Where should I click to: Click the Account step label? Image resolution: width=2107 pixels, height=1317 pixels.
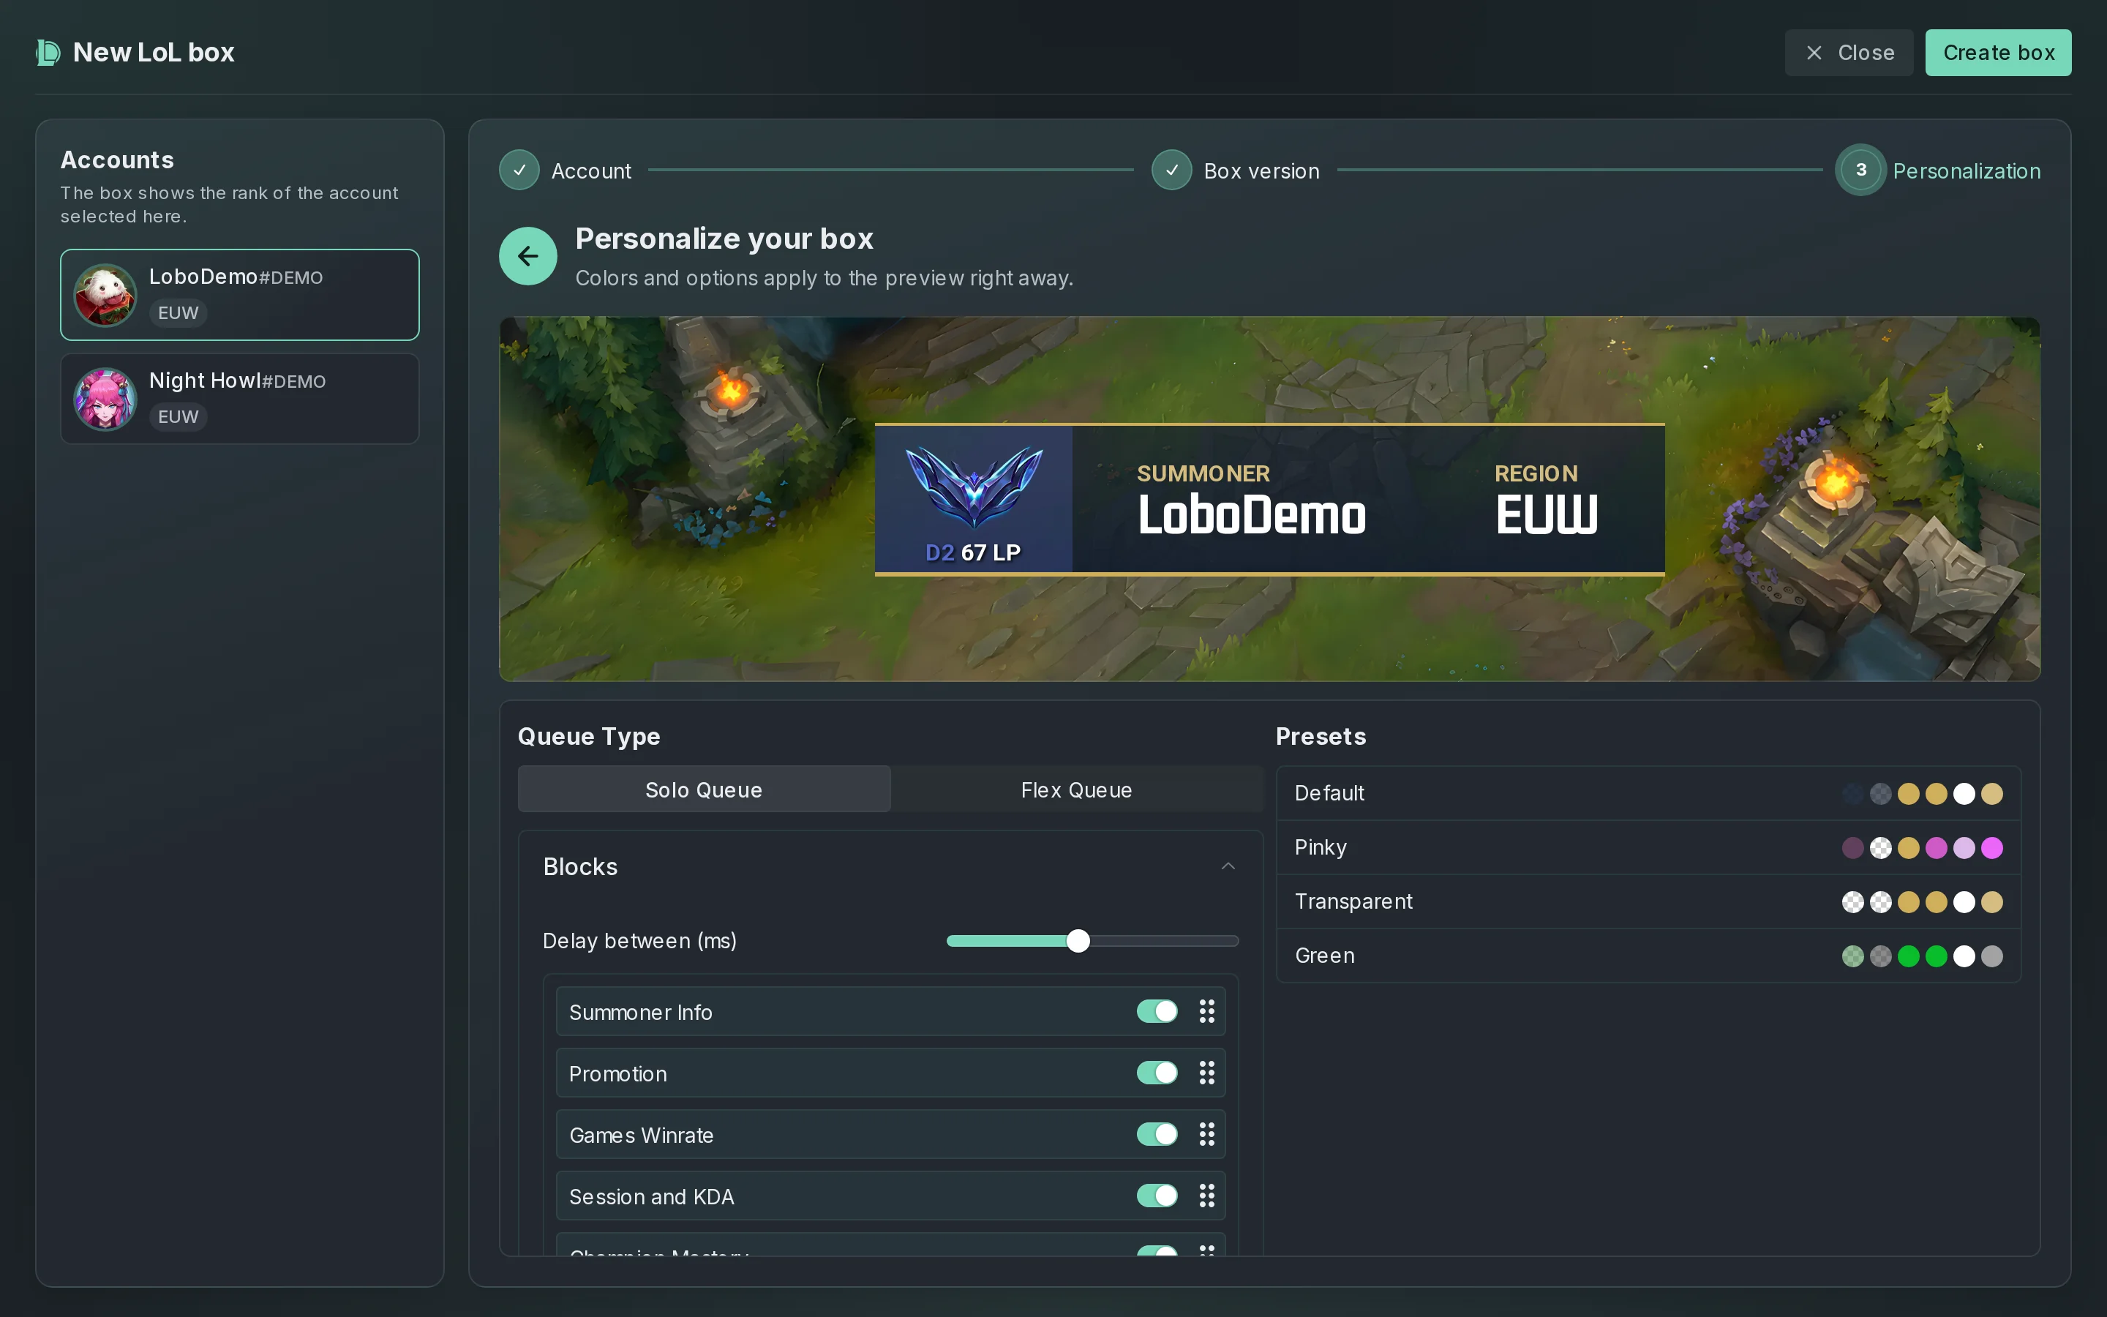591,170
